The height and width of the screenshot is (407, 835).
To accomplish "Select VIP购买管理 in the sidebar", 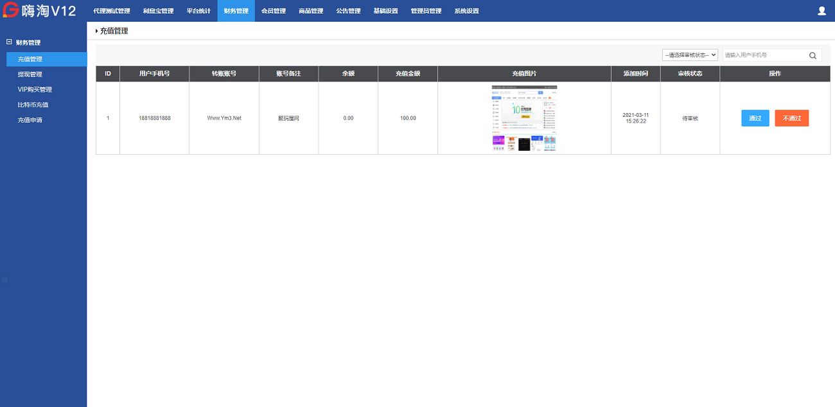I will [35, 90].
